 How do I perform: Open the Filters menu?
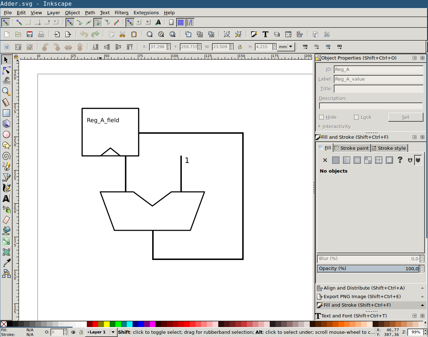[121, 12]
